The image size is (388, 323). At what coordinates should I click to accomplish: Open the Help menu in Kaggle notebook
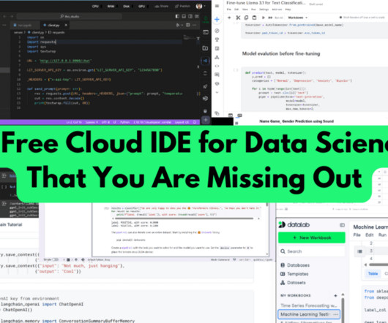(x=288, y=9)
